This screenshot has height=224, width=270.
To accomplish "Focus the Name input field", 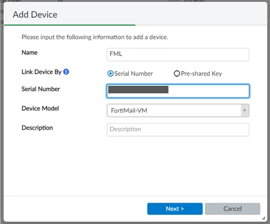I will (x=178, y=55).
